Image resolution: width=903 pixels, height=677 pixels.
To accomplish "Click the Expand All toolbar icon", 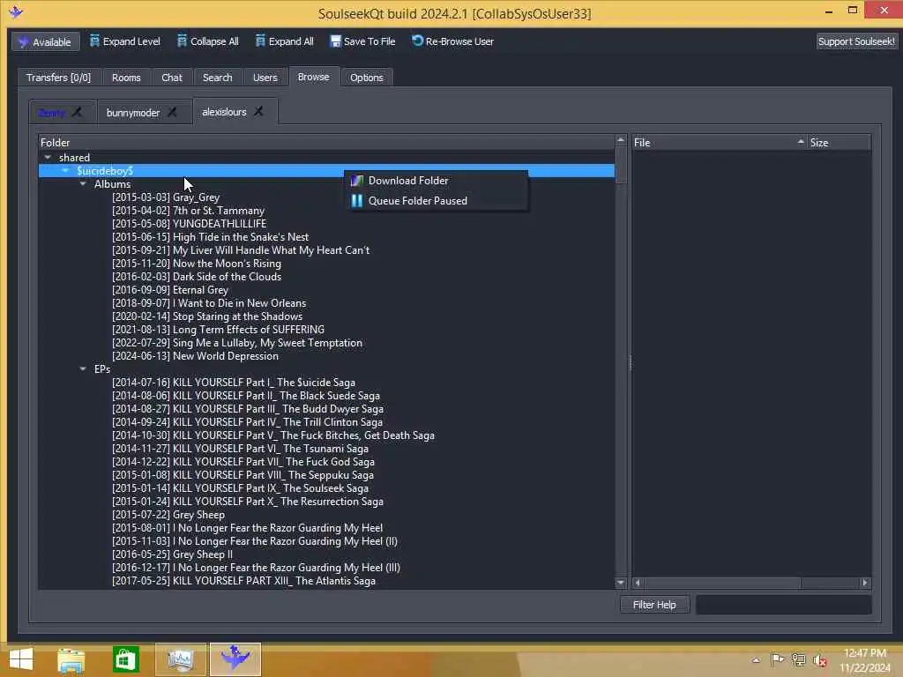I will (x=260, y=41).
